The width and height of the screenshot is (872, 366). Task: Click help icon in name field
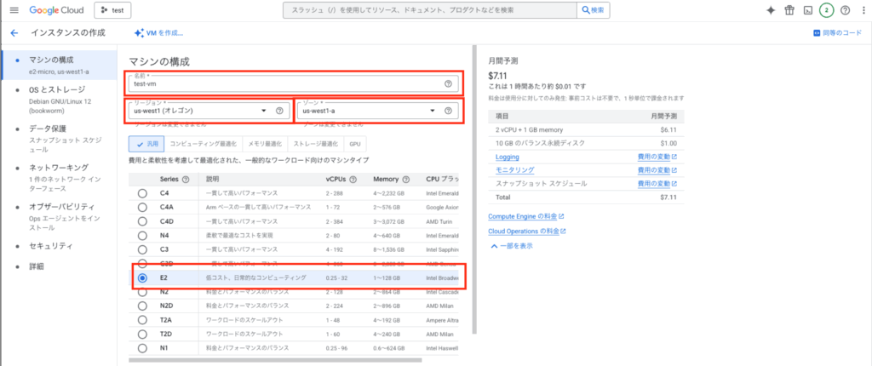[448, 83]
